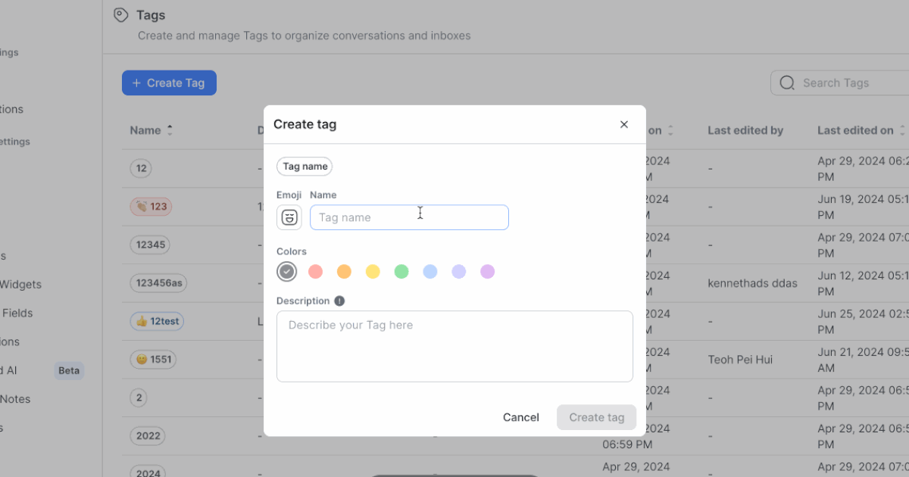Screen dimensions: 909x477
Task: Click the grinning emoji on tag 1551
Action: (142, 359)
